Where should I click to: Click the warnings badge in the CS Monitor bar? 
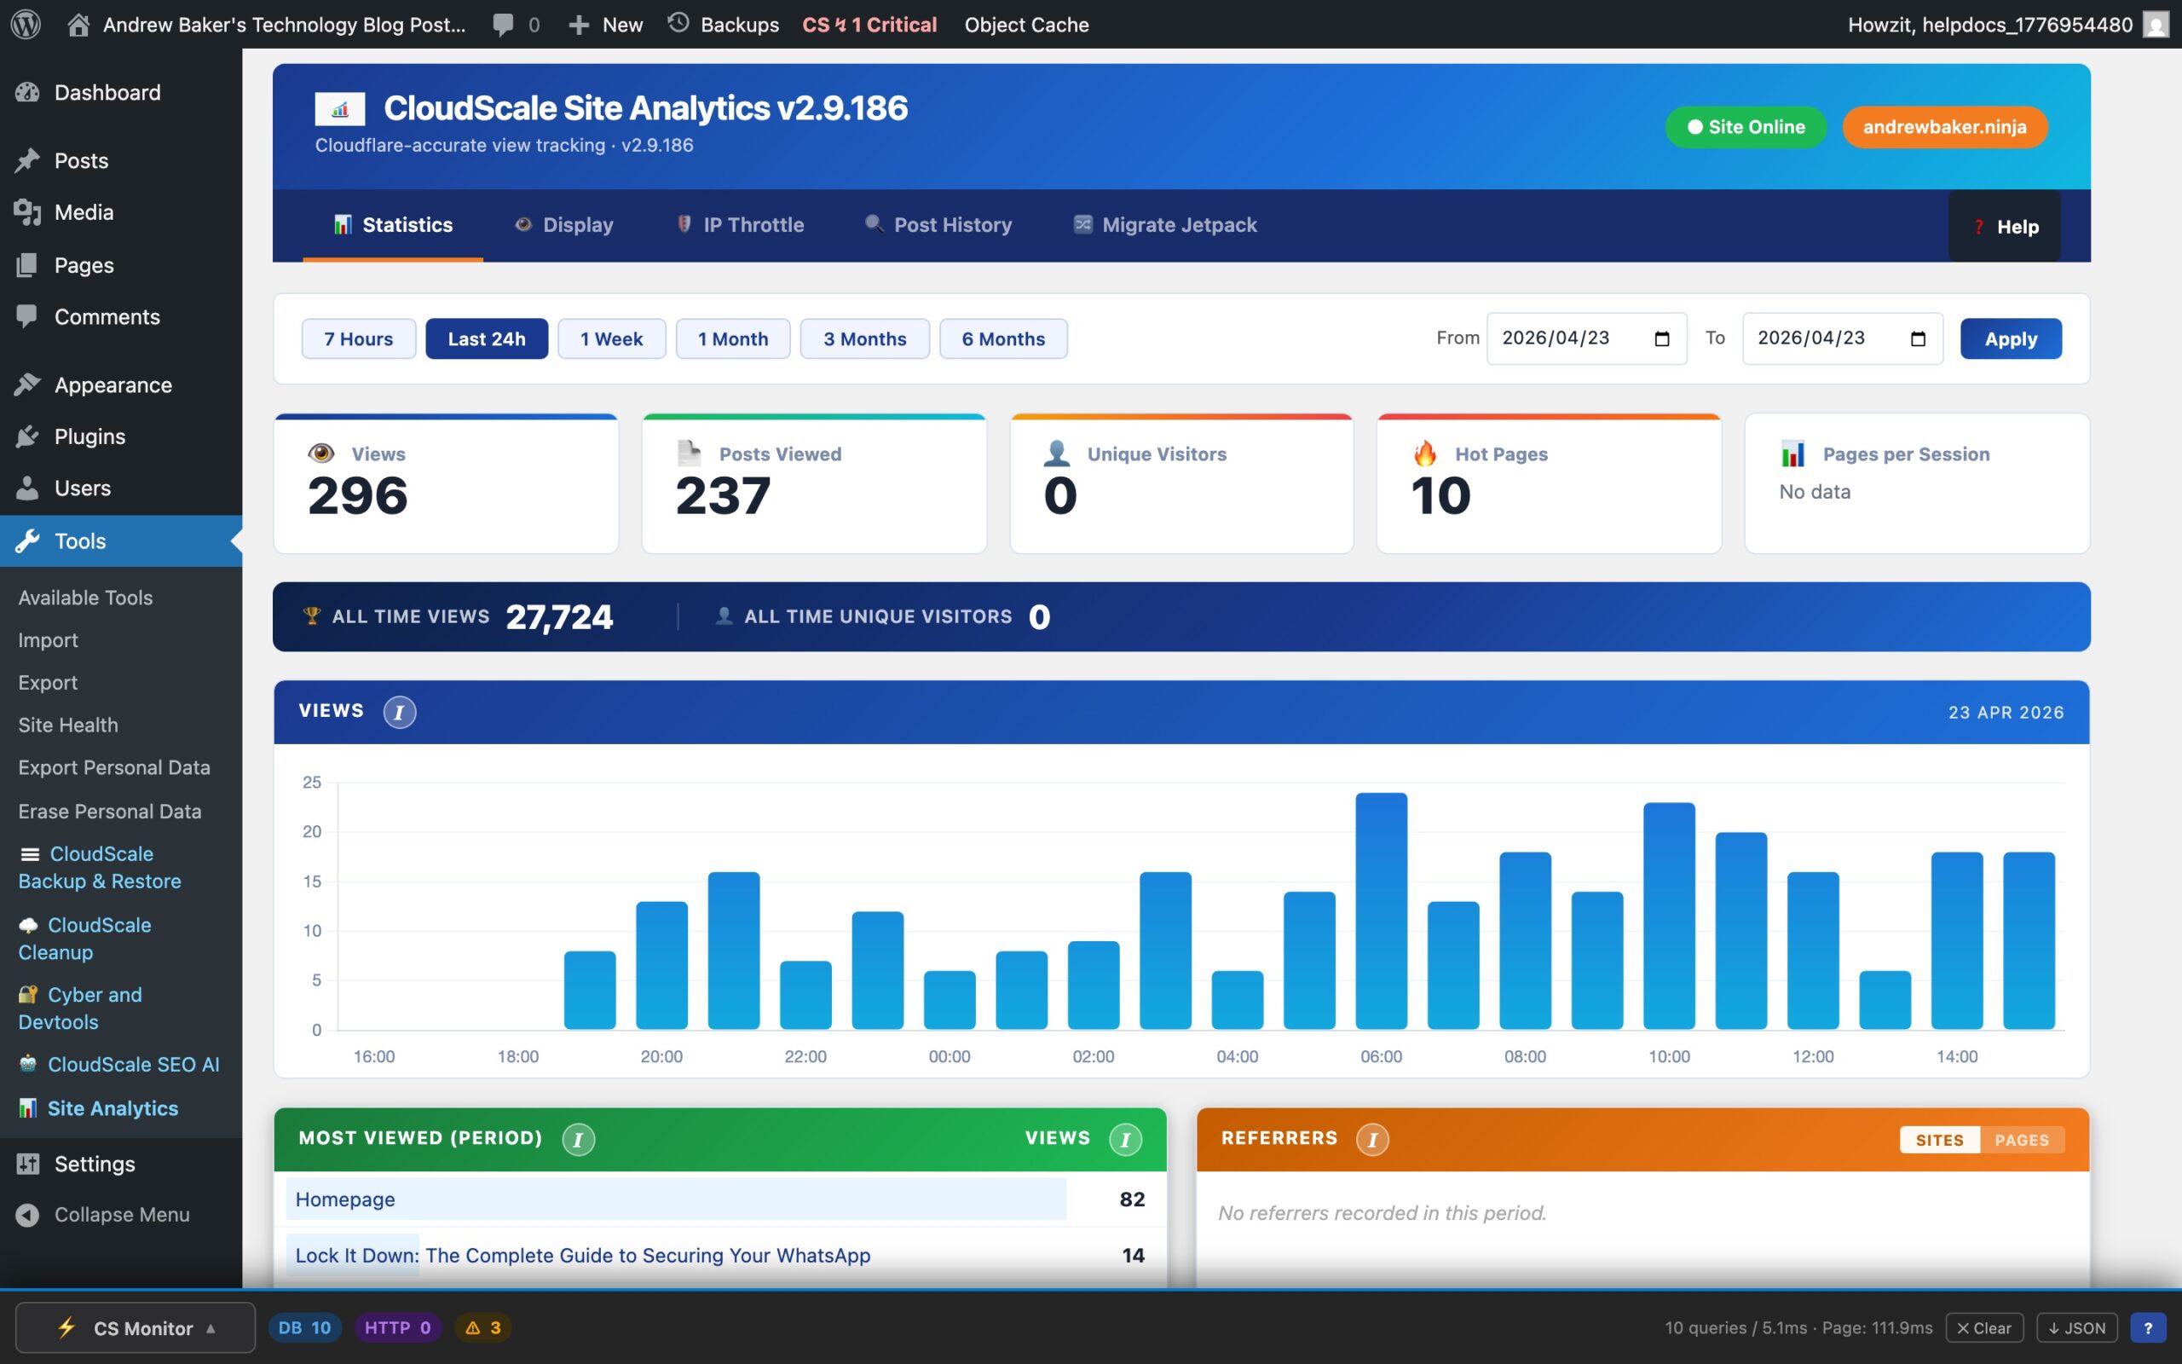click(x=482, y=1327)
